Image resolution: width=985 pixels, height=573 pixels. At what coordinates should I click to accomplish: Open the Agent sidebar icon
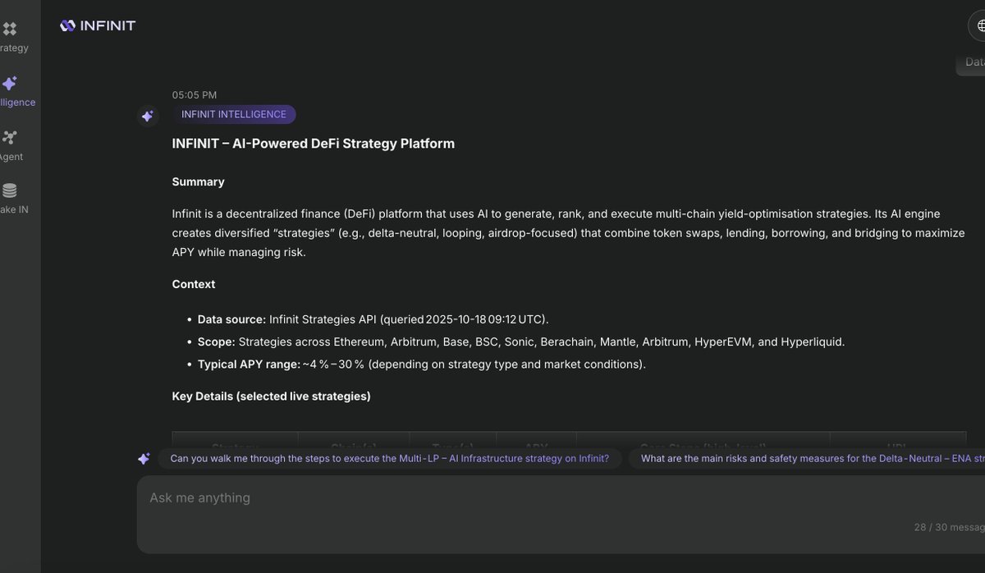9,137
